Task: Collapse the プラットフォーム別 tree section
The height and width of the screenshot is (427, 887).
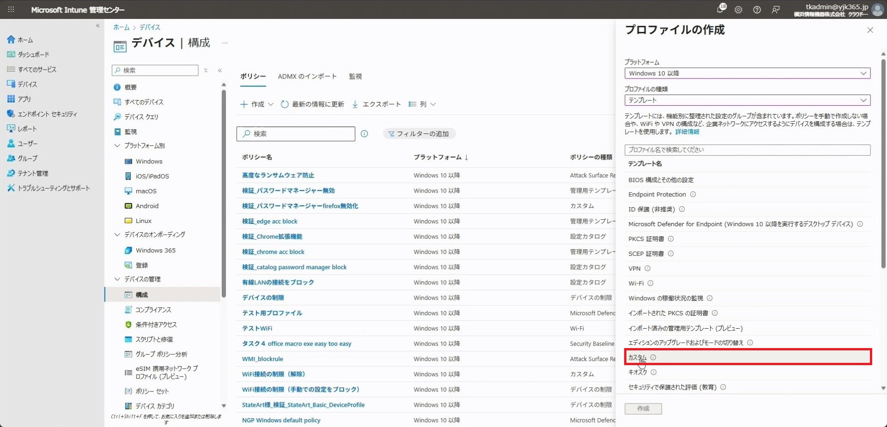Action: pyautogui.click(x=117, y=146)
